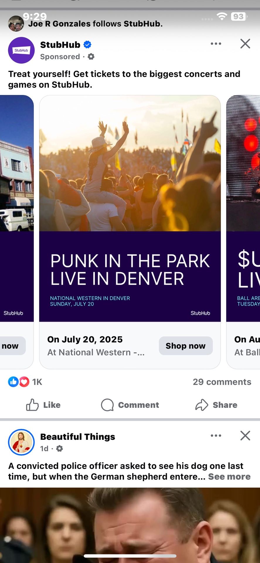Image resolution: width=260 pixels, height=563 pixels.
Task: Click the thumbs-up reaction icon near 1K
Action: click(x=13, y=381)
